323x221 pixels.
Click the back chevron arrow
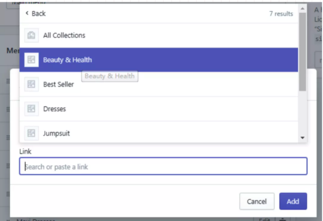27,13
